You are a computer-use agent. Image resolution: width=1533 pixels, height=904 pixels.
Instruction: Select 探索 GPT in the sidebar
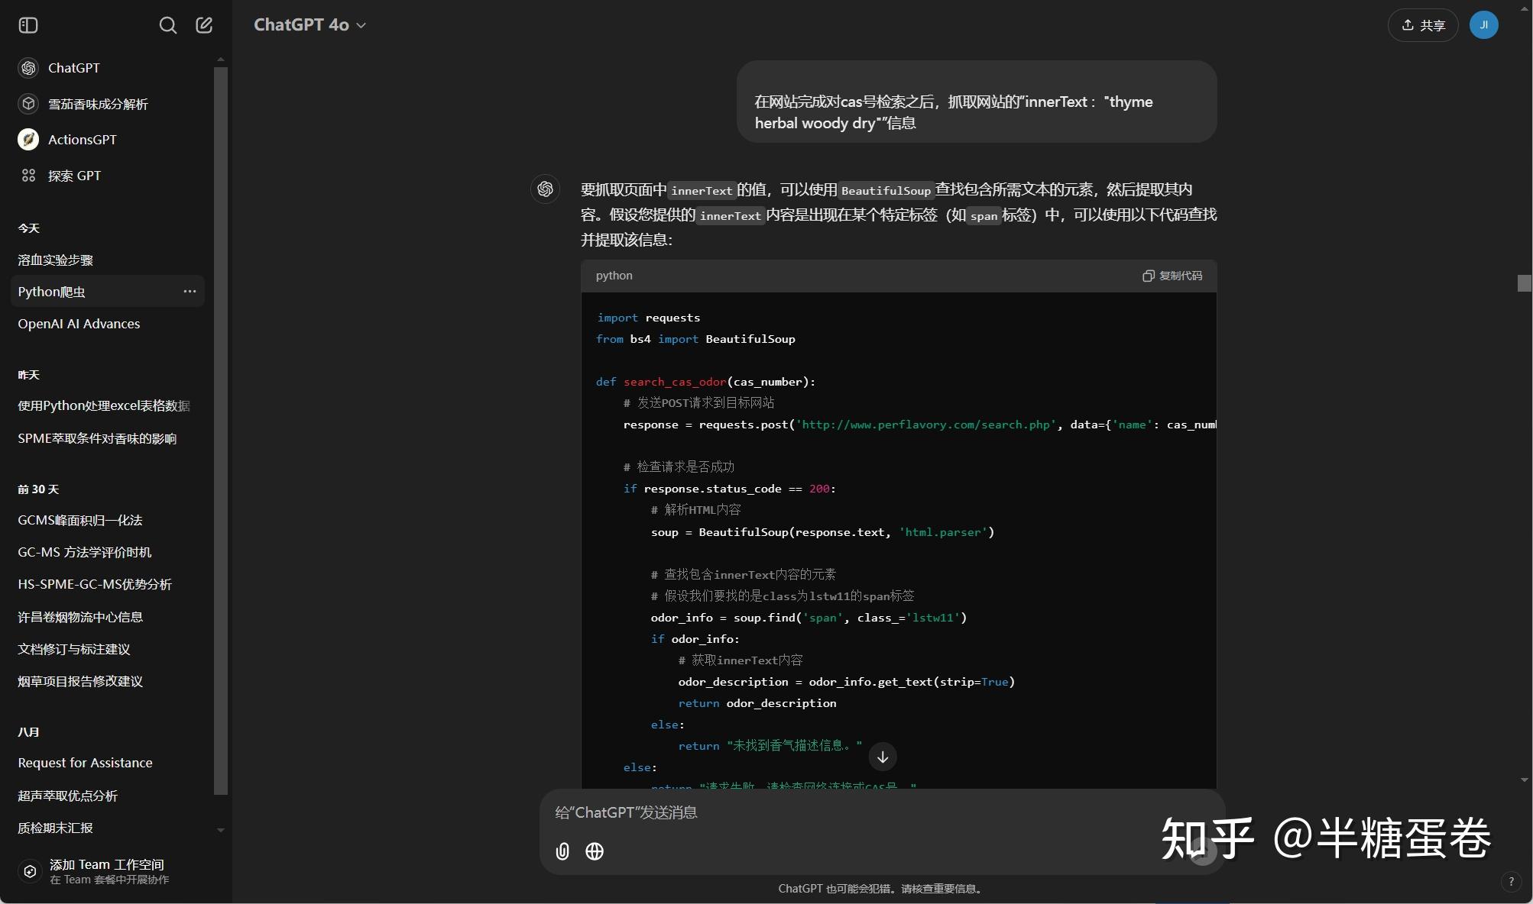(x=73, y=176)
